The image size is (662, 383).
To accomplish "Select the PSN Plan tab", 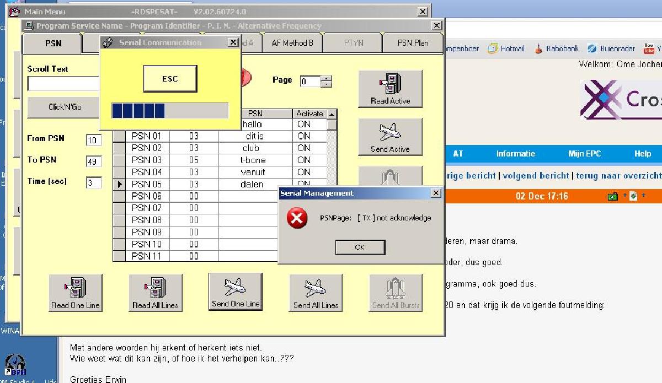I will click(413, 43).
